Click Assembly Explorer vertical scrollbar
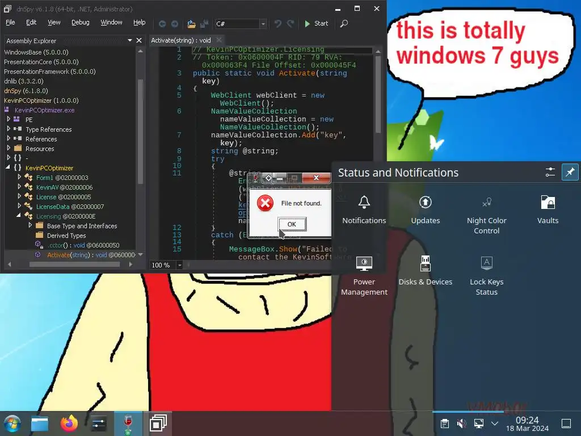The width and height of the screenshot is (581, 436). [141, 132]
